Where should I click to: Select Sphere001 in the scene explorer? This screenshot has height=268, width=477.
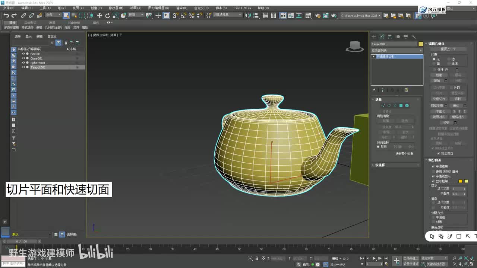pos(38,63)
